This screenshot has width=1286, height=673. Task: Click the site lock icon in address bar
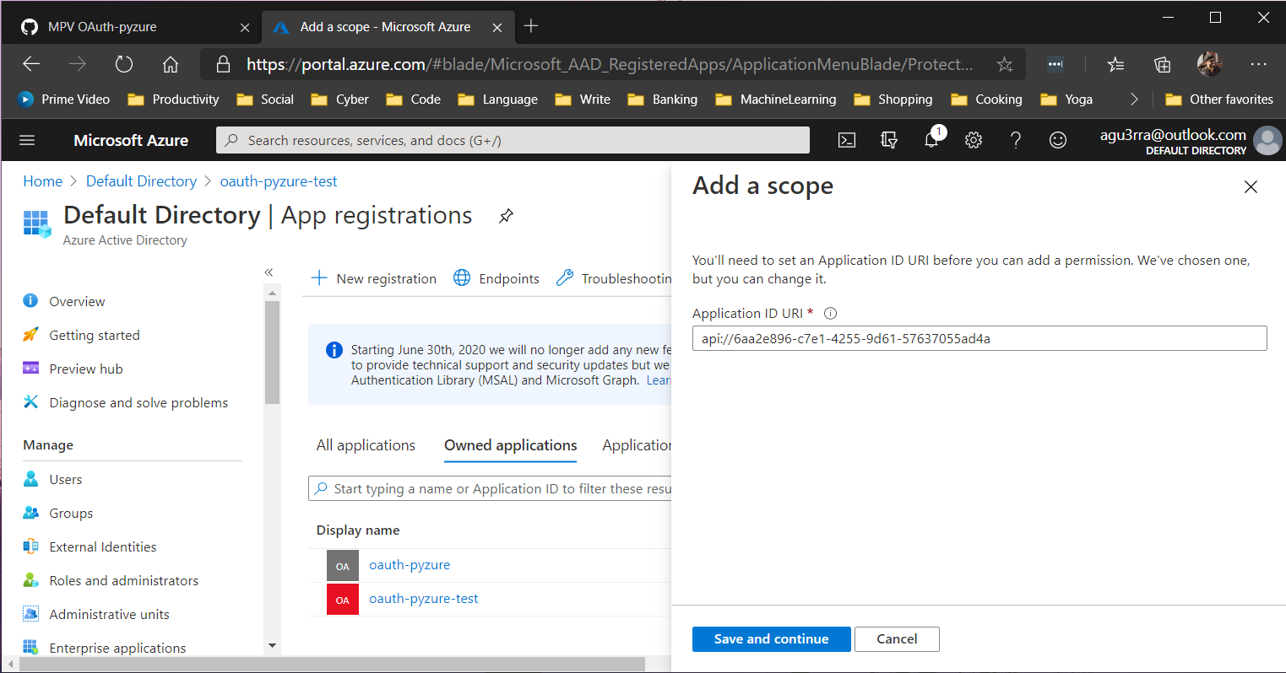[223, 64]
